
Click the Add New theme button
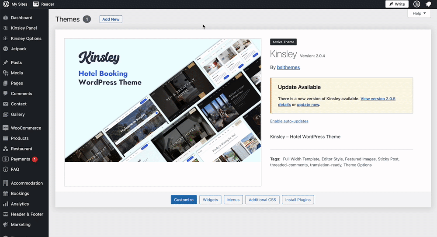[x=111, y=19]
